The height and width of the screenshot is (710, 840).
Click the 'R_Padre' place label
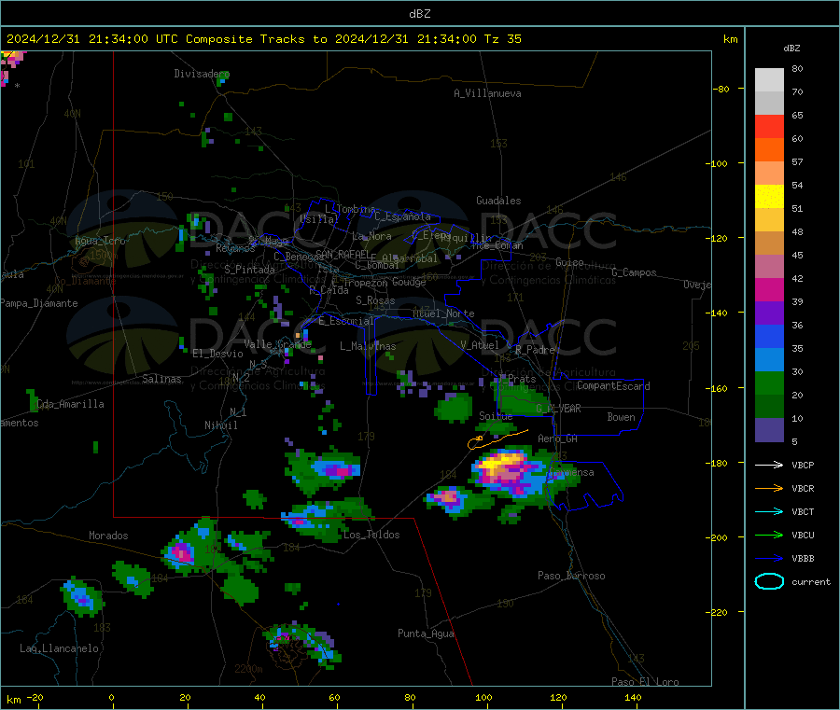coord(535,350)
